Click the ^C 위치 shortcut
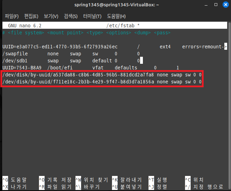This screenshot has width=231, height=191. click(194, 180)
